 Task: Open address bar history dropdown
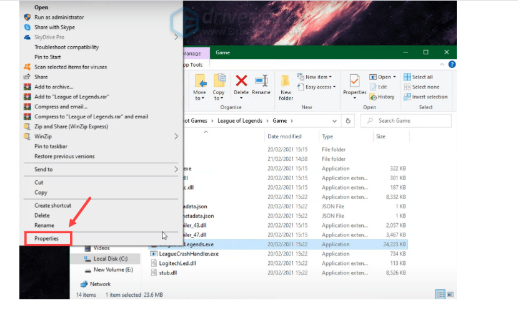click(x=334, y=121)
